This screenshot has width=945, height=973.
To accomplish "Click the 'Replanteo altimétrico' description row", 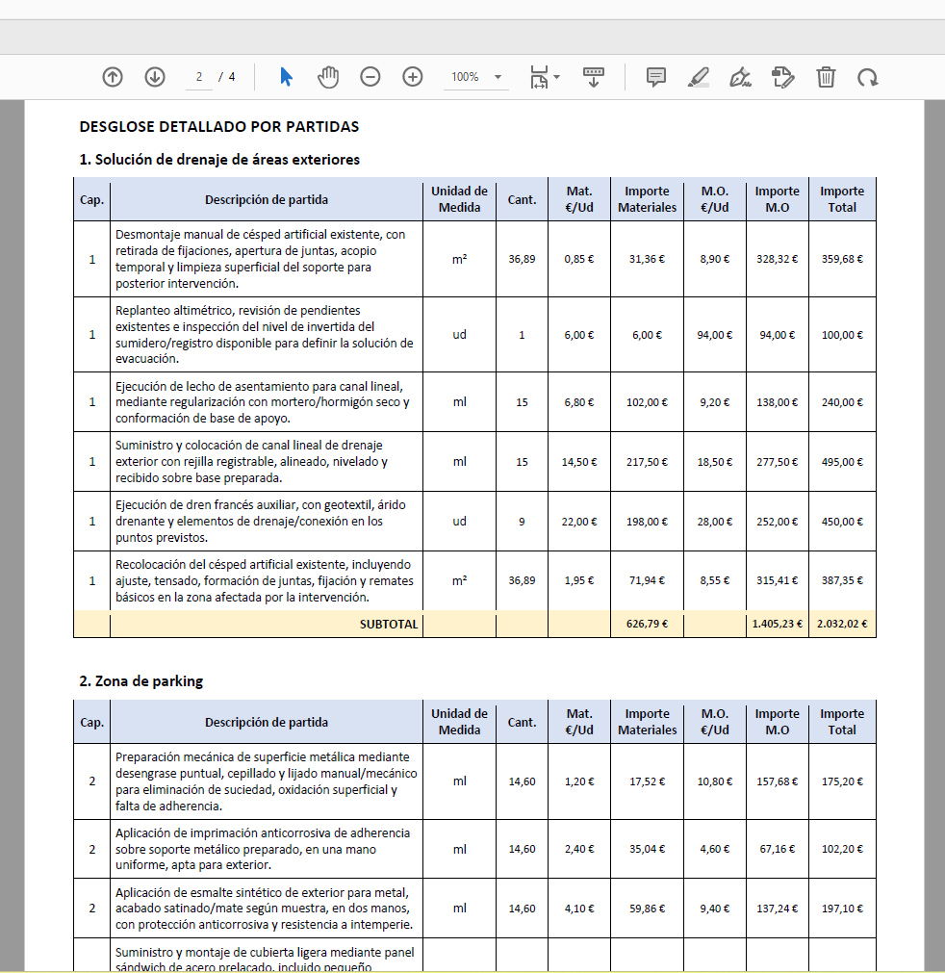I will coord(267,335).
